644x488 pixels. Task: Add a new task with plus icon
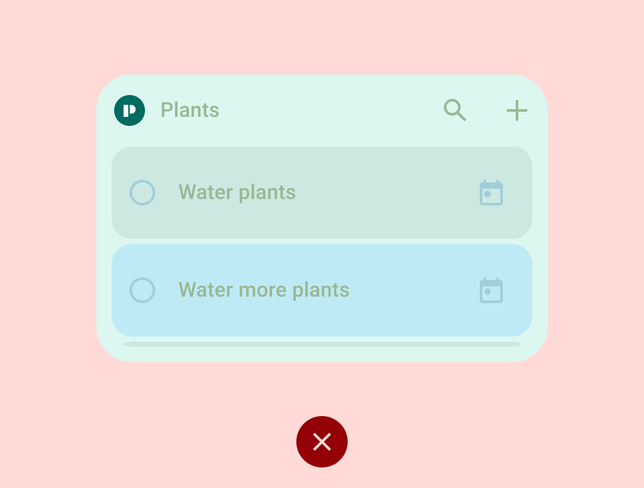click(x=516, y=110)
